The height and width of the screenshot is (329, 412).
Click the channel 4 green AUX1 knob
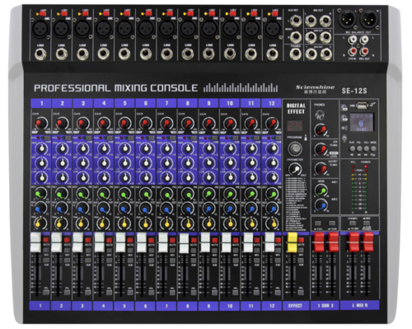[103, 195]
